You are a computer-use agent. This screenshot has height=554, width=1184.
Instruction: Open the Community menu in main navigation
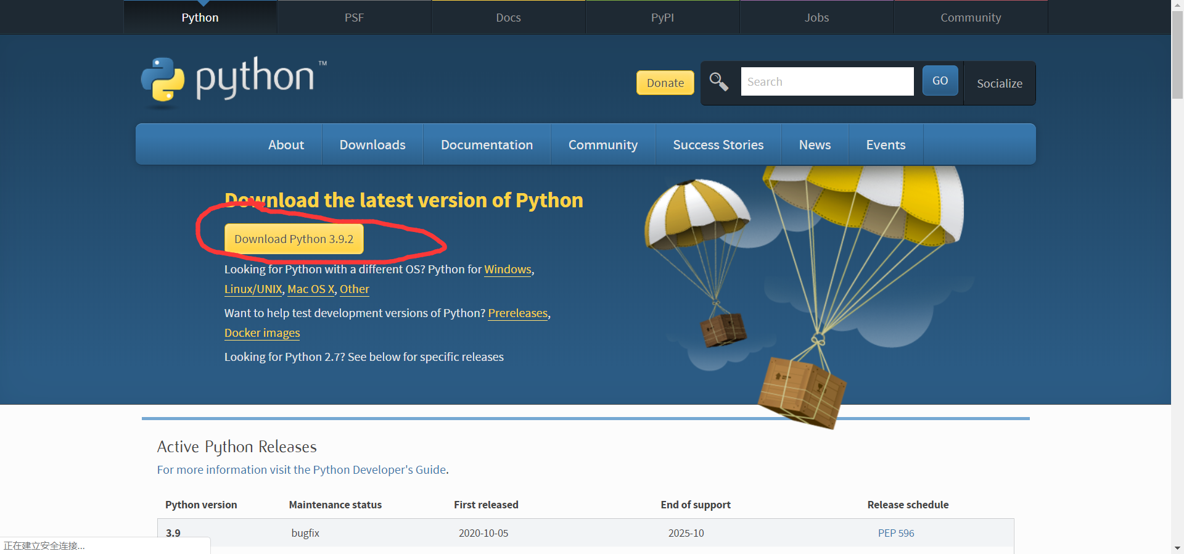(602, 144)
